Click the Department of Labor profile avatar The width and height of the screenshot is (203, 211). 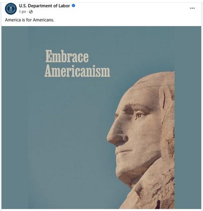(x=10, y=9)
